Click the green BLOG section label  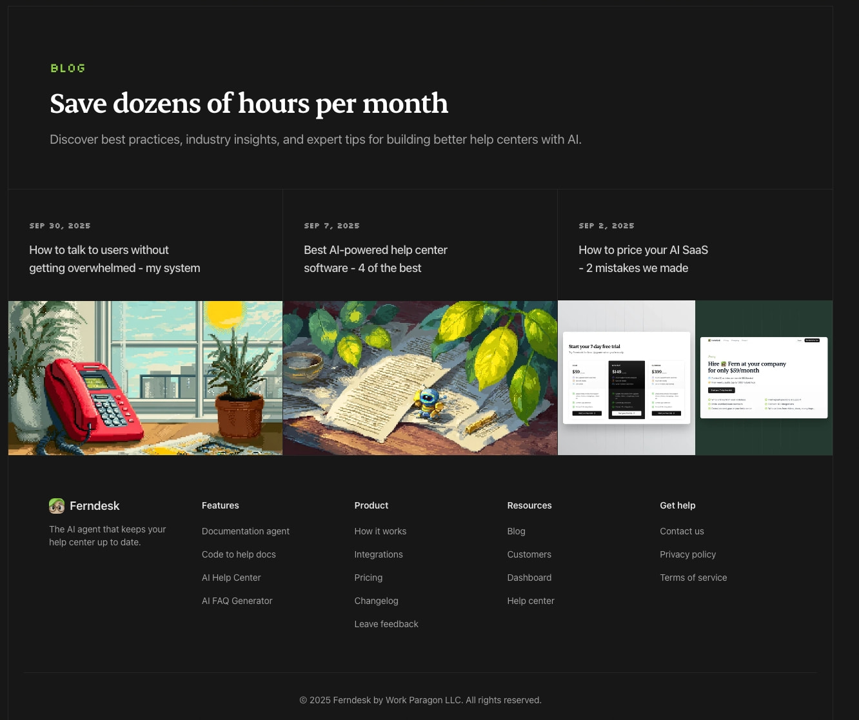click(68, 68)
